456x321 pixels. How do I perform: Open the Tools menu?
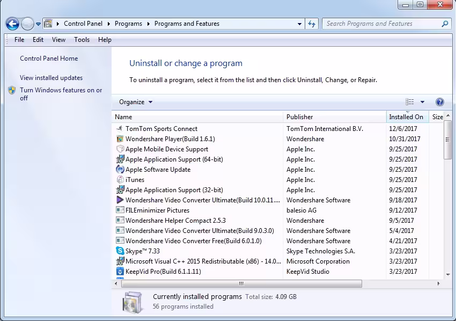(82, 40)
